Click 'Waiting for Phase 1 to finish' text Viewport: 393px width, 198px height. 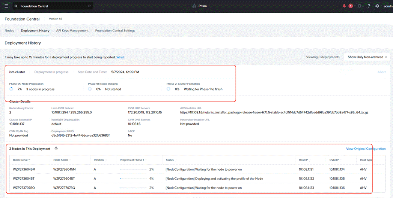point(203,89)
